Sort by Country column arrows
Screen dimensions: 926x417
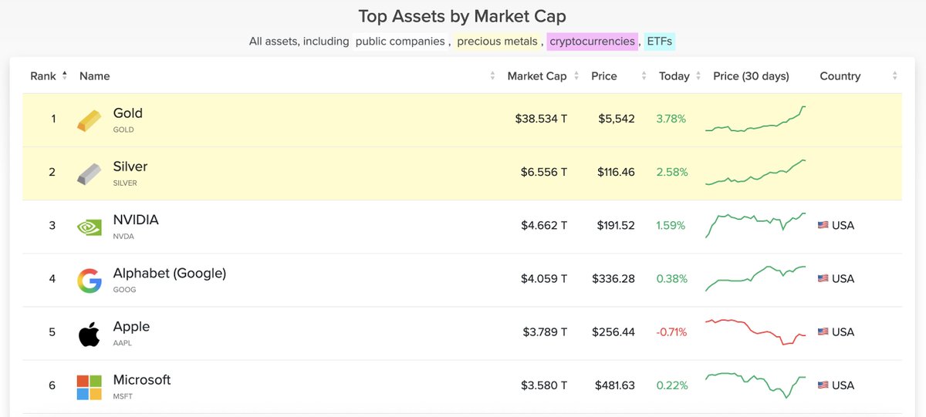[894, 76]
